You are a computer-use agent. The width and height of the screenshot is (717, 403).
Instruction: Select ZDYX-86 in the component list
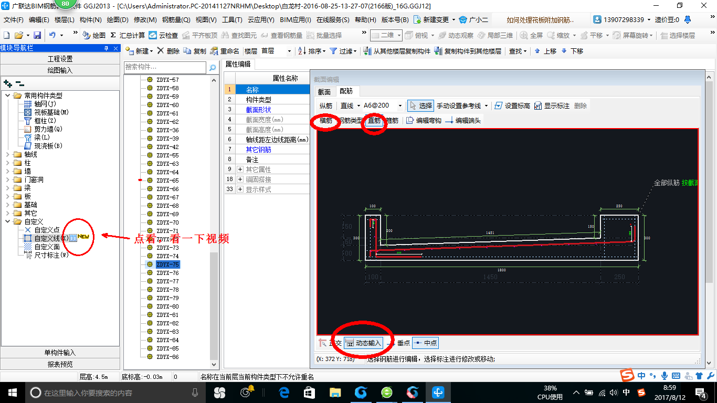tap(167, 357)
